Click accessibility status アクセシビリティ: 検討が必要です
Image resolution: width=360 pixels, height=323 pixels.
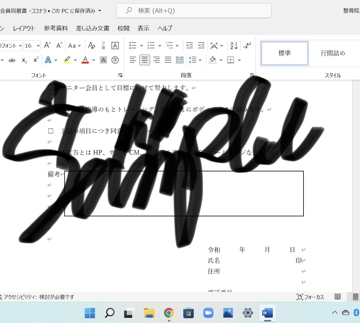pyautogui.click(x=37, y=297)
